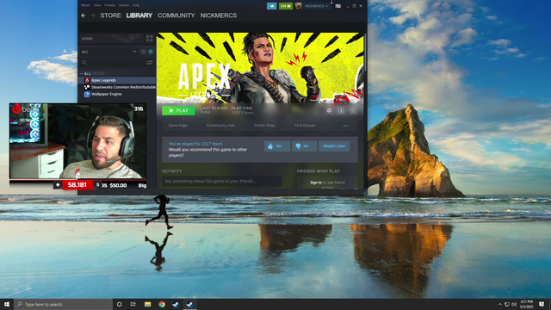Open File Explorer from taskbar
This screenshot has height=310, width=551.
[x=147, y=304]
